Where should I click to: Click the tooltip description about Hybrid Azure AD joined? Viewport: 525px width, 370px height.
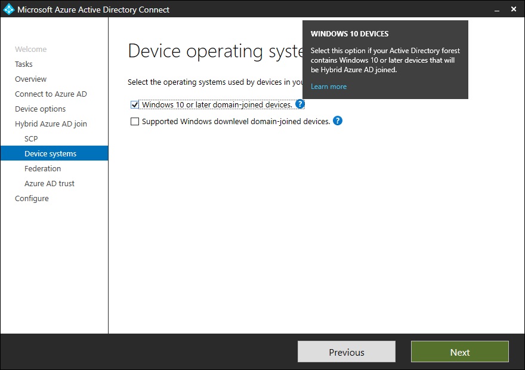[385, 60]
